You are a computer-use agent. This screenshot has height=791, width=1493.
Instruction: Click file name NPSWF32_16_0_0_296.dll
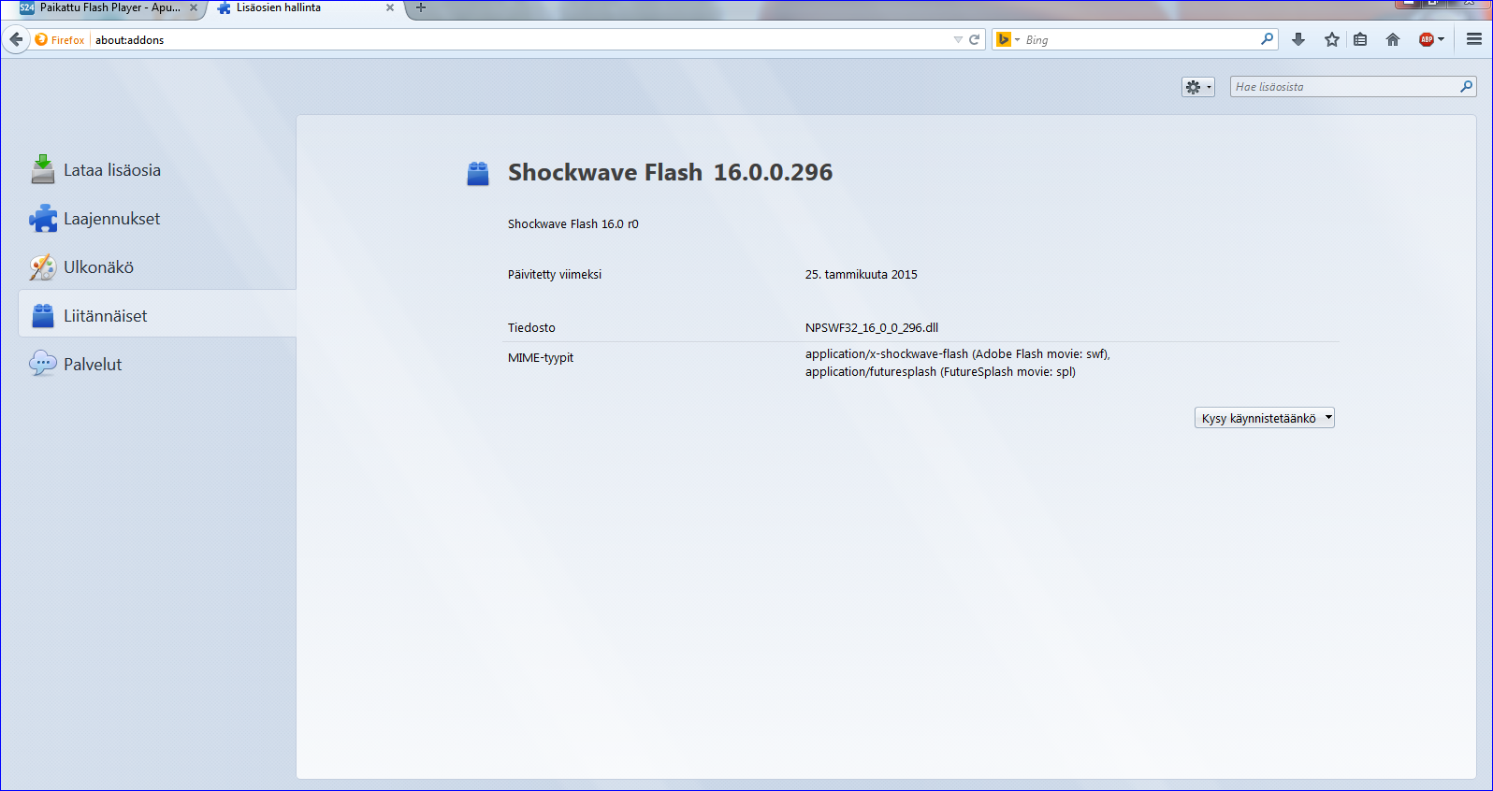(x=872, y=328)
